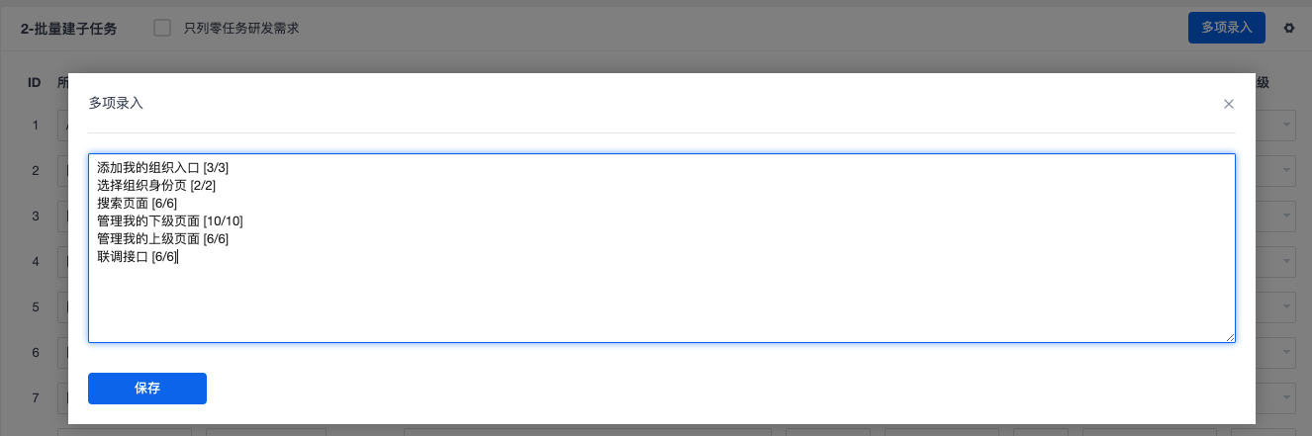Viewport: 1312px width, 436px height.
Task: Open the row 7 dropdown arrow at right
Action: 1287,398
